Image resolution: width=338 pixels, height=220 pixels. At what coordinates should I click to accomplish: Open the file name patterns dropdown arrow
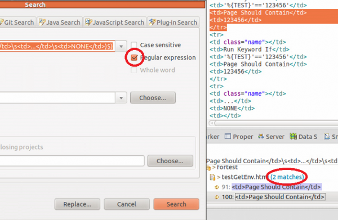click(121, 98)
